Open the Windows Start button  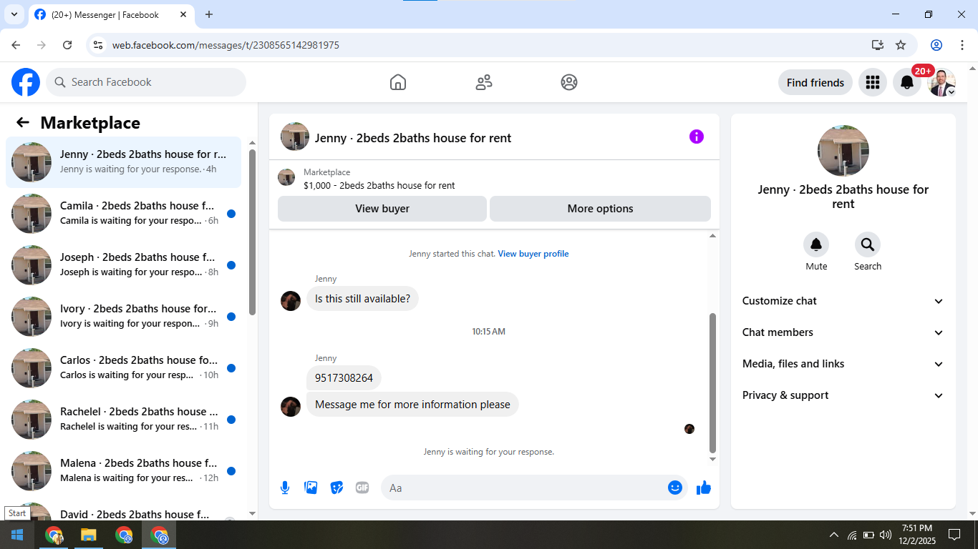click(x=17, y=535)
